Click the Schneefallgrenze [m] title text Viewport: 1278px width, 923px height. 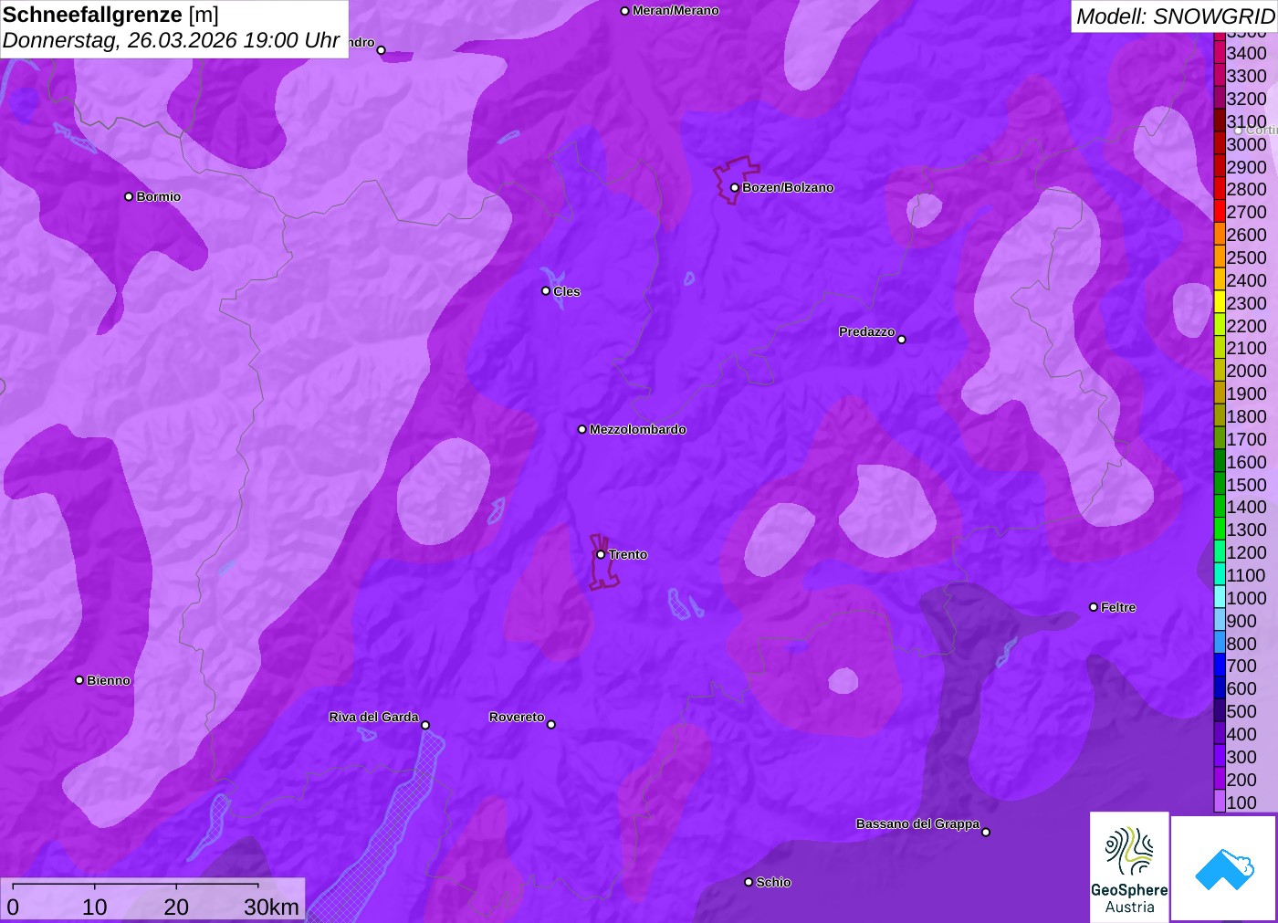[x=110, y=15]
